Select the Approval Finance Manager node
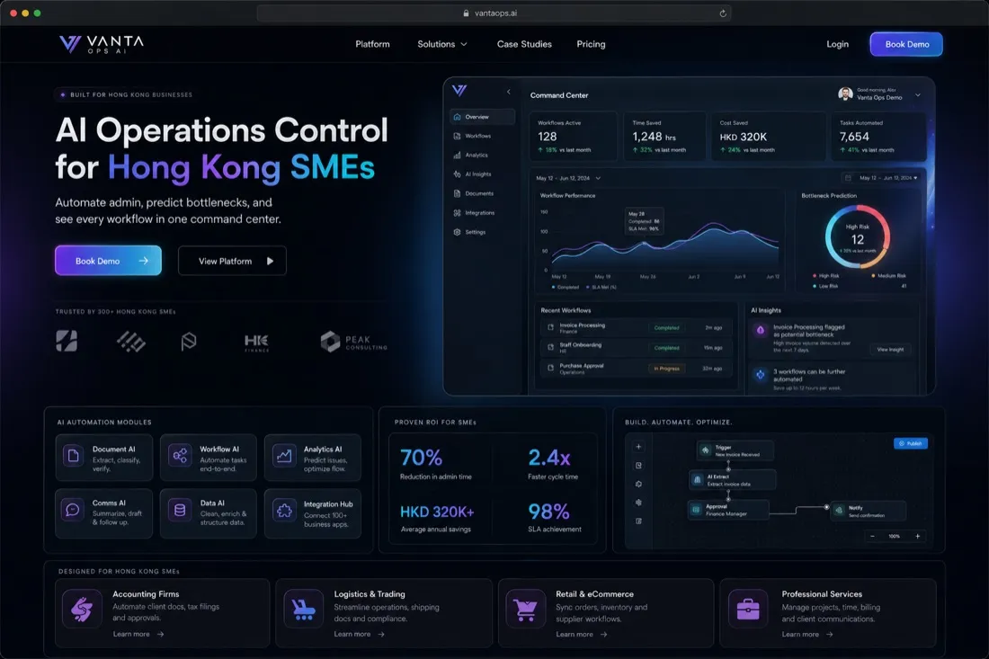The image size is (989, 659). click(728, 510)
